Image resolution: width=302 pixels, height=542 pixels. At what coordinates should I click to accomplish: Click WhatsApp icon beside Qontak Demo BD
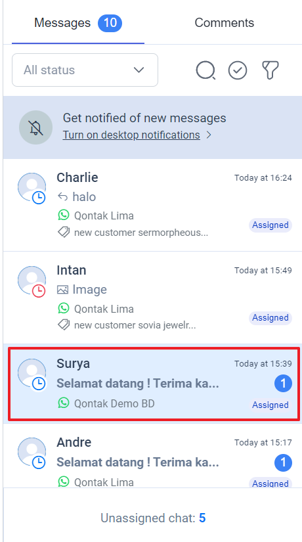(x=64, y=403)
